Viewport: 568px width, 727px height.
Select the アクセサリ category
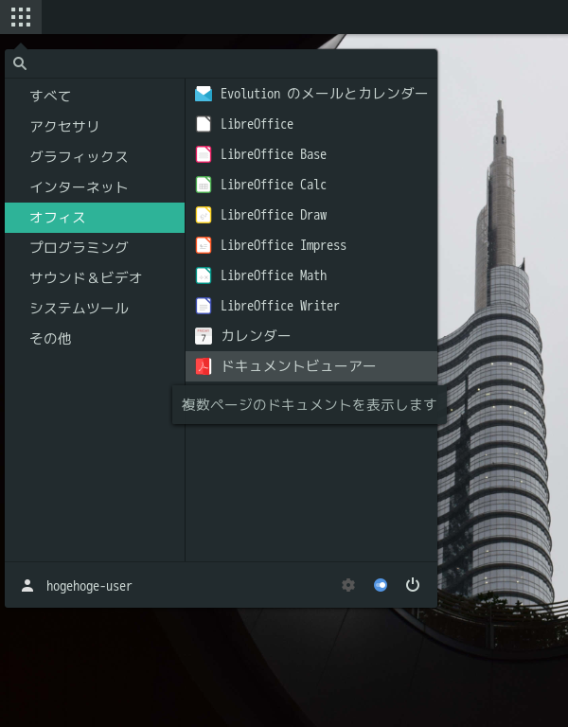95,127
